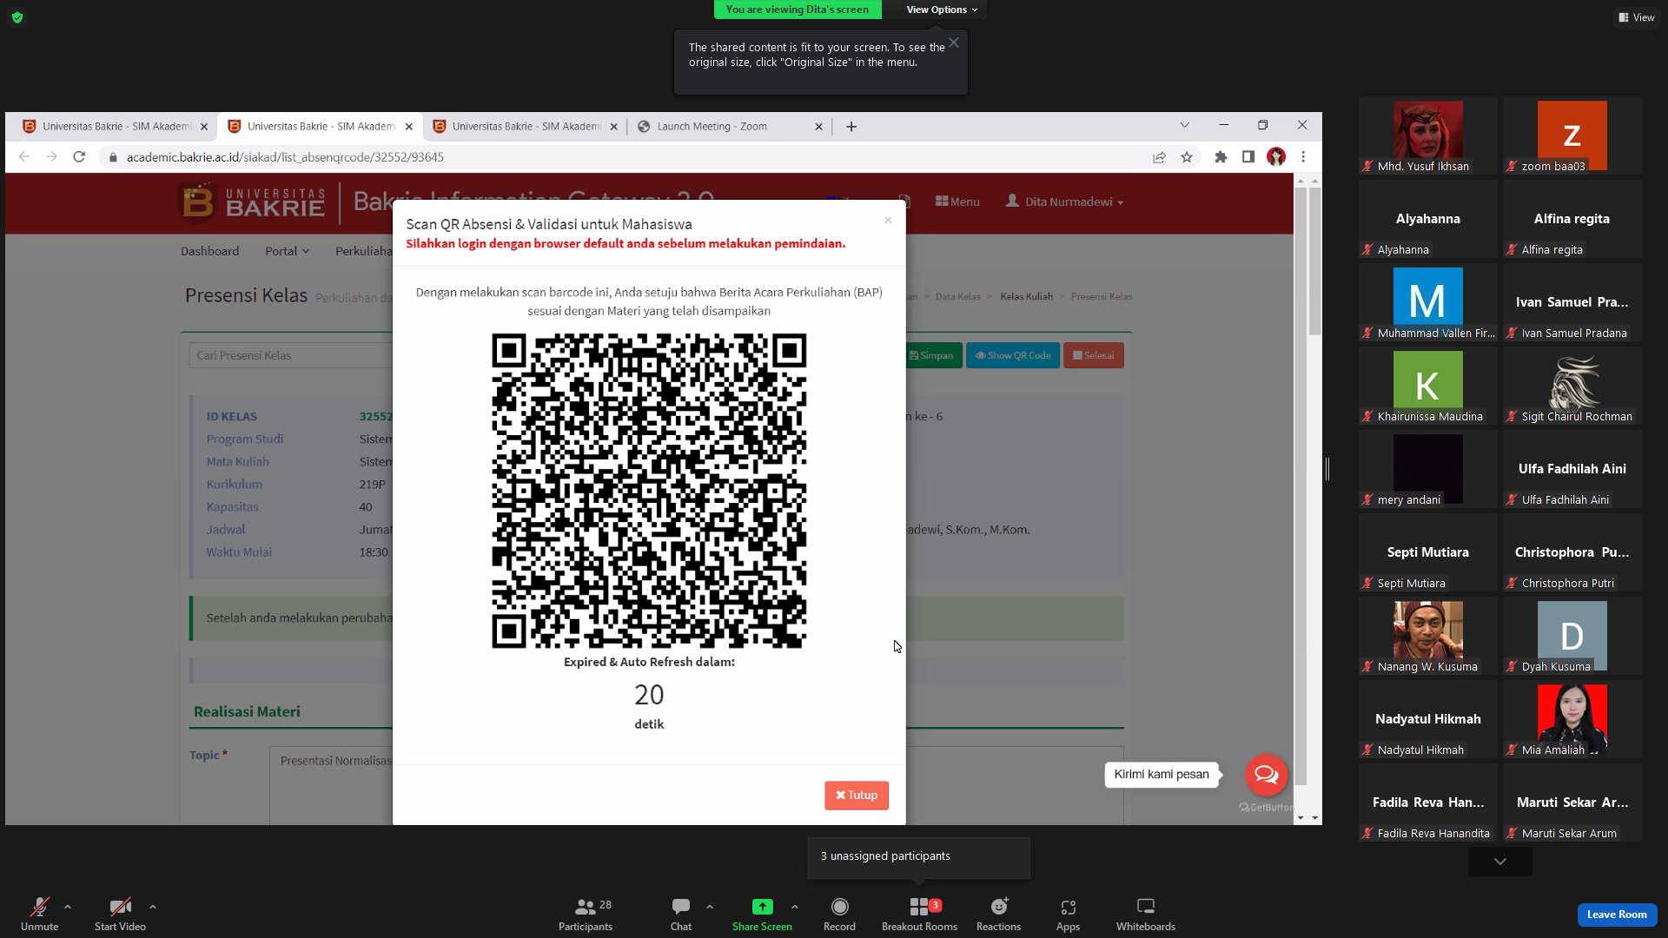The image size is (1668, 938).
Task: Open the Menu in Bakrie header
Action: 957,201
